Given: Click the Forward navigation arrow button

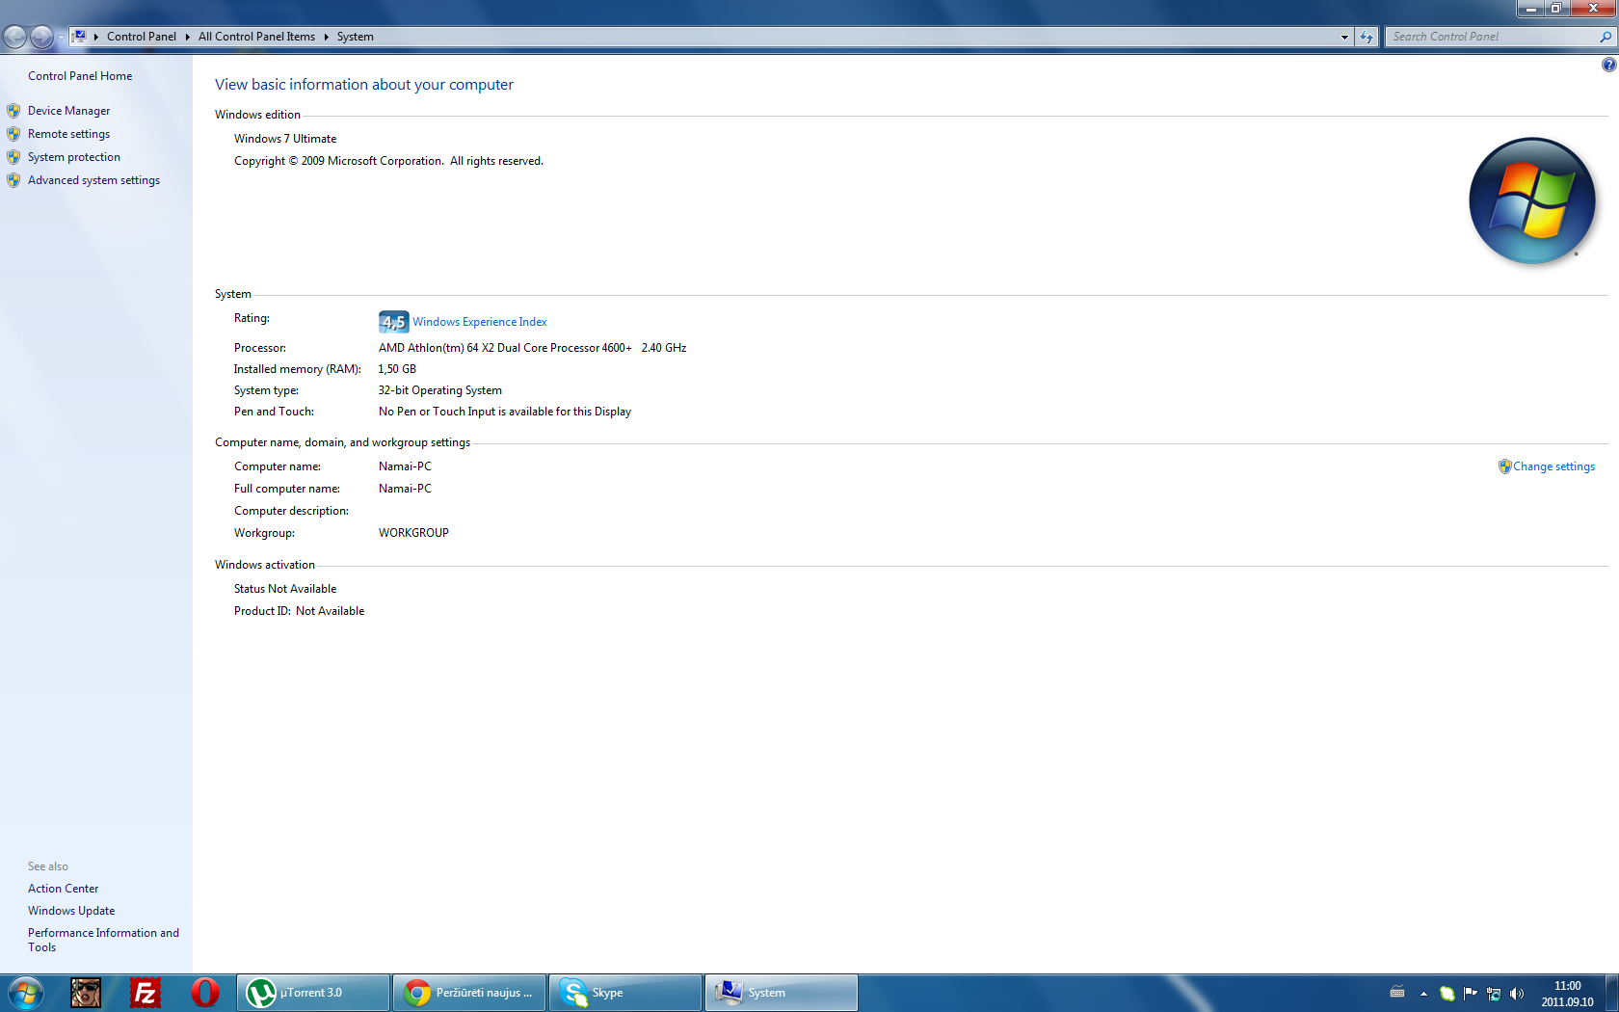Looking at the screenshot, I should 41,37.
